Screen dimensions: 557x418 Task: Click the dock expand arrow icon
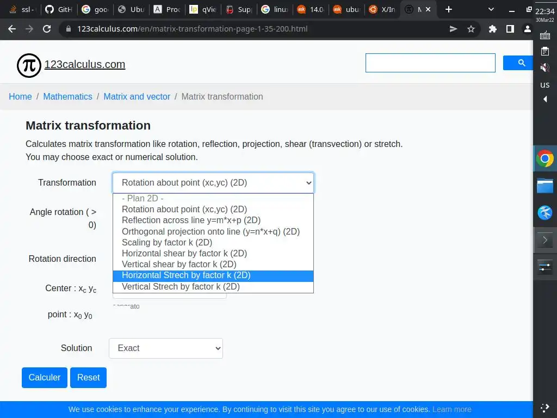(x=545, y=240)
